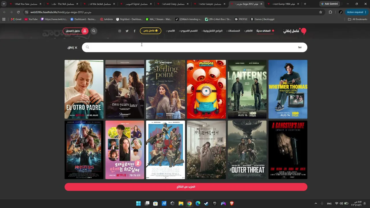Open the Whitmer Thomas poster
The width and height of the screenshot is (370, 208).
[x=288, y=89]
